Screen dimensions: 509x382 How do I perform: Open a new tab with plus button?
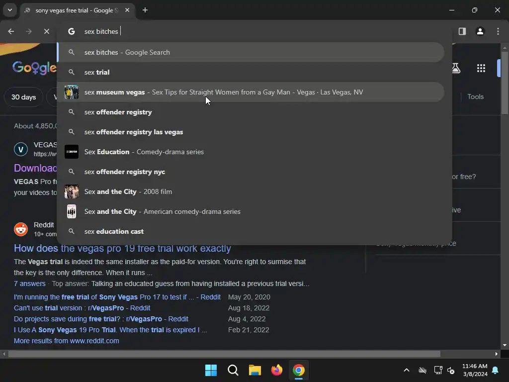(145, 10)
